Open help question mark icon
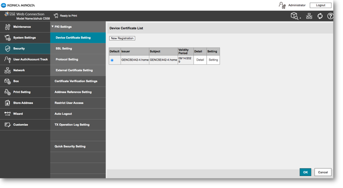The image size is (343, 188). tap(330, 16)
